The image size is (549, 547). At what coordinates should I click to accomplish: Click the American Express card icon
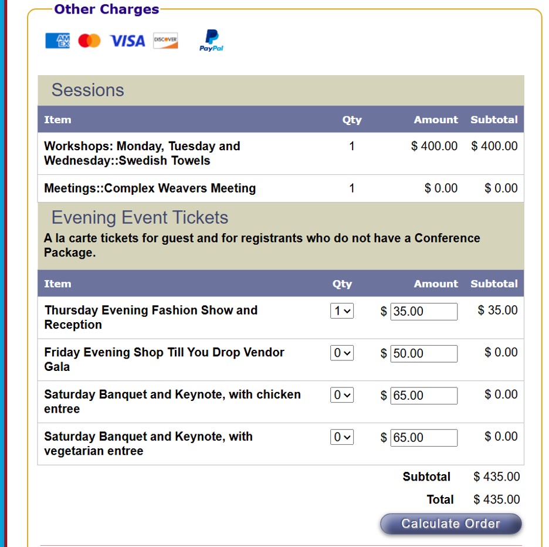(x=57, y=40)
